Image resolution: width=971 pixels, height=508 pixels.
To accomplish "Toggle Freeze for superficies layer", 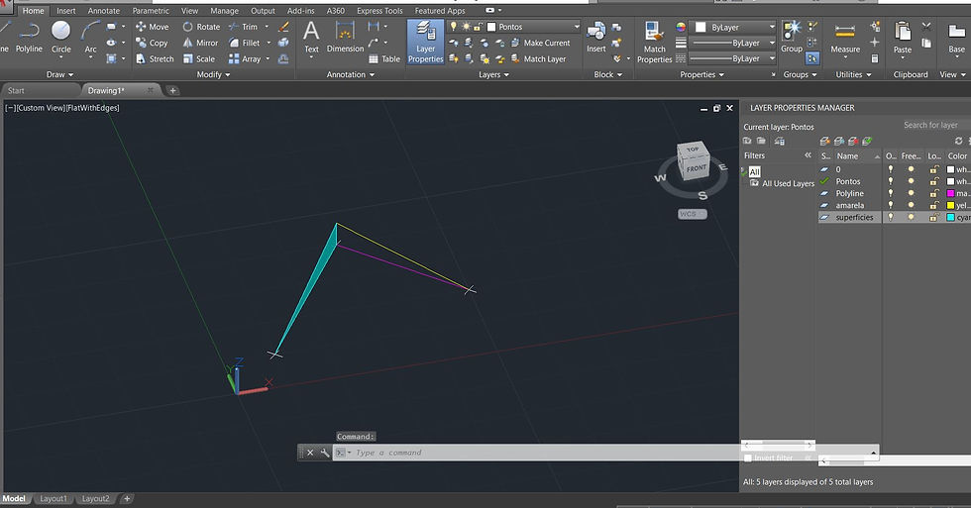I will click(911, 217).
